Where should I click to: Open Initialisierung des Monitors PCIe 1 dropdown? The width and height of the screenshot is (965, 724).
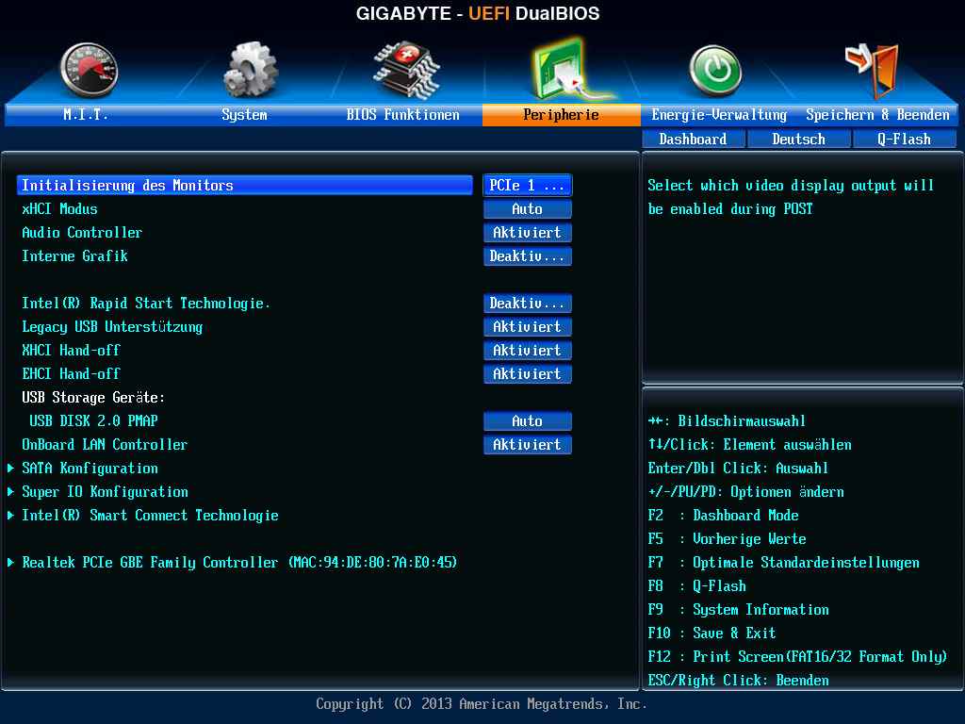click(528, 186)
